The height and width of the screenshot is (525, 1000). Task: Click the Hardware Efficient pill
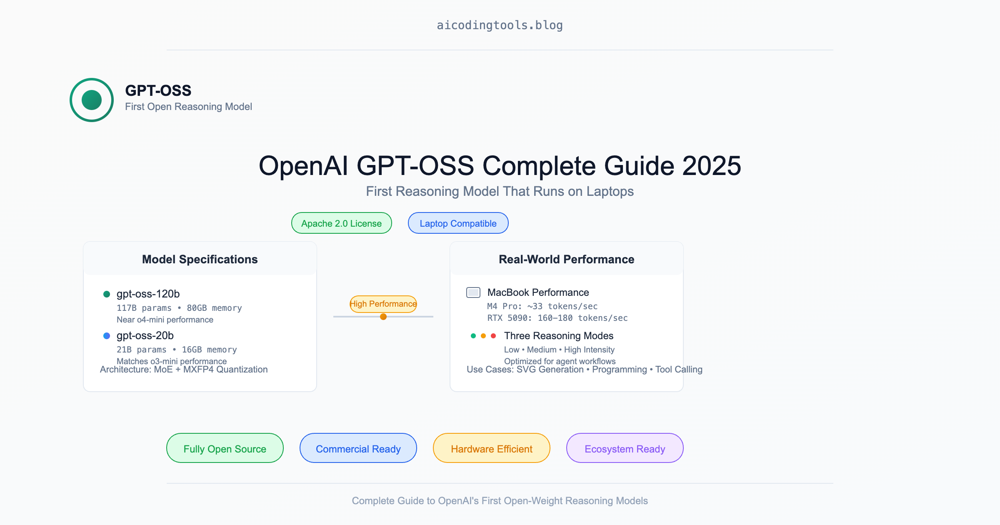[x=492, y=448]
